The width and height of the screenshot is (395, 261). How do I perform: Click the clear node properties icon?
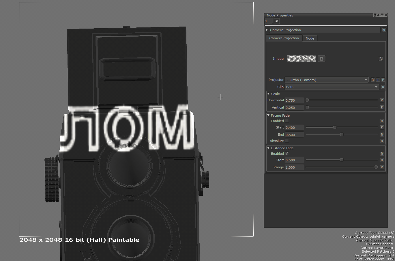pos(277,21)
